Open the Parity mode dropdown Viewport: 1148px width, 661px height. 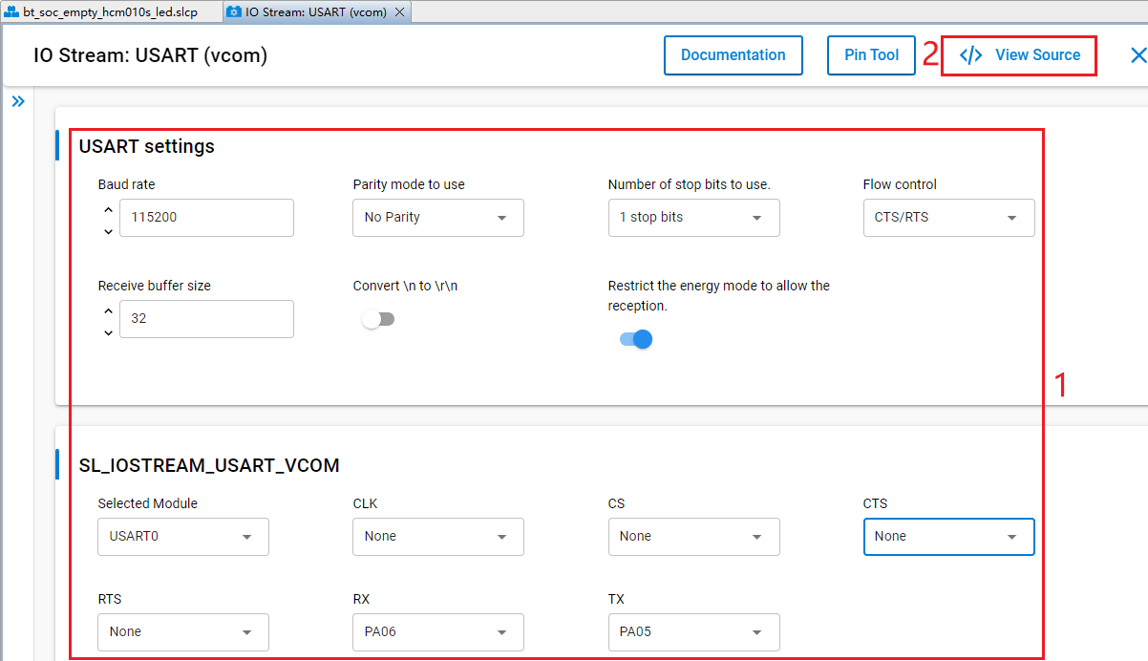[437, 218]
